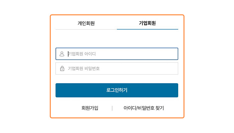The image size is (234, 133).
Task: Follow the 회원가입 link to register
Action: (90, 108)
